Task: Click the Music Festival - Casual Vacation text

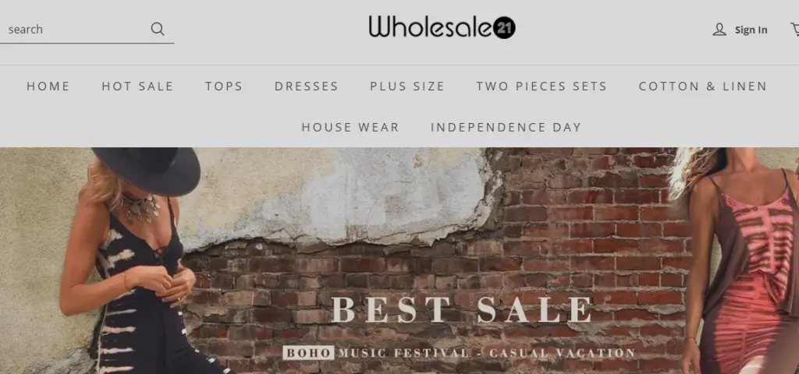Action: (487, 353)
